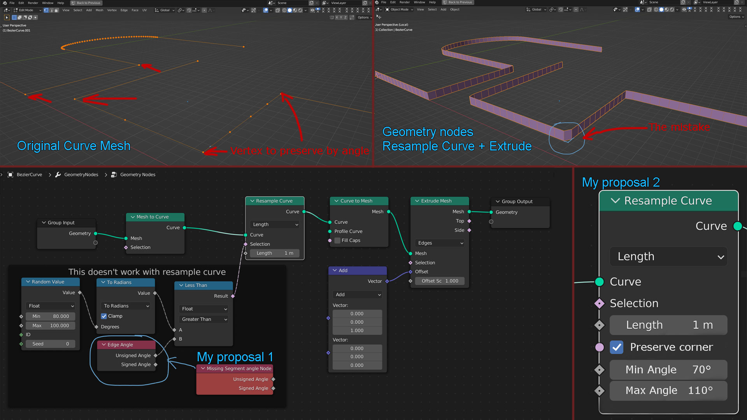The image size is (747, 420).
Task: Click Blender logo in the left window
Action: [5, 3]
